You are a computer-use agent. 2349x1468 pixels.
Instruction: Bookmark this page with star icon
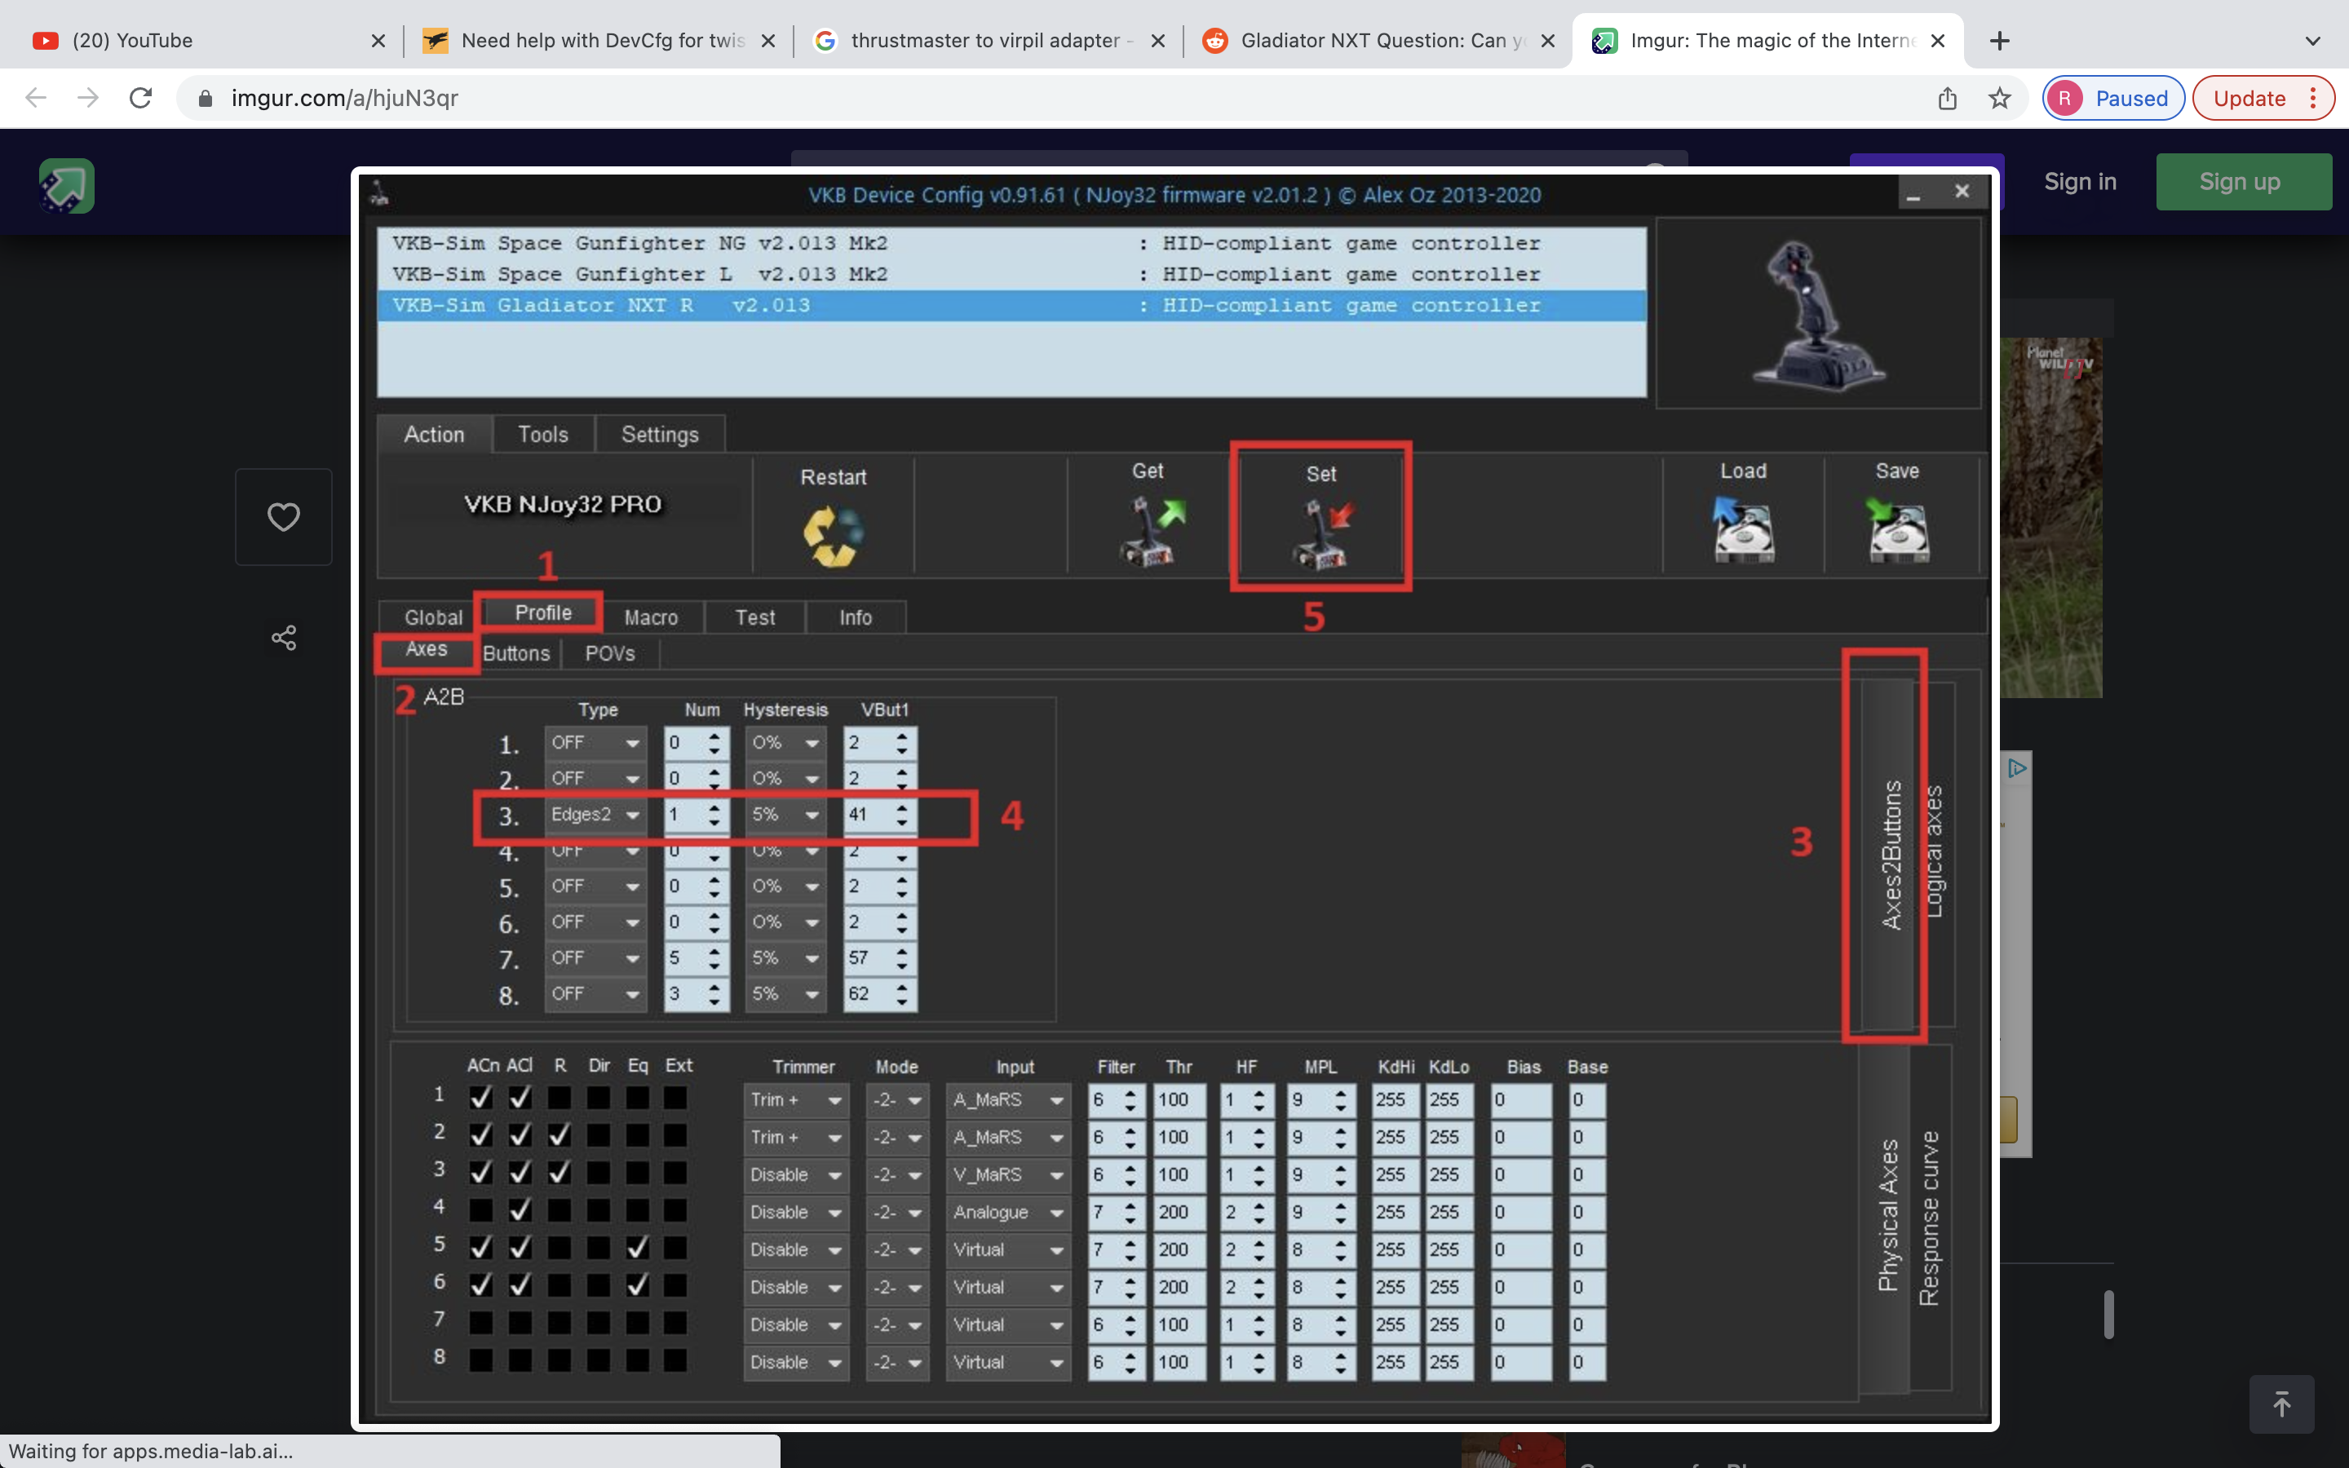(1998, 98)
